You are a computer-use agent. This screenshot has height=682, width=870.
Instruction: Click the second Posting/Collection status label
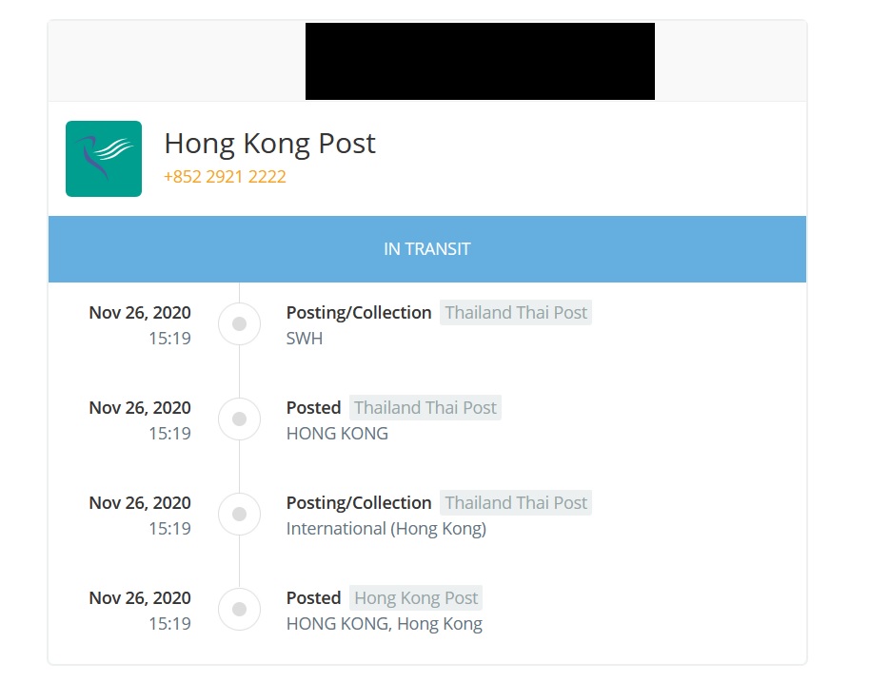[x=359, y=503]
